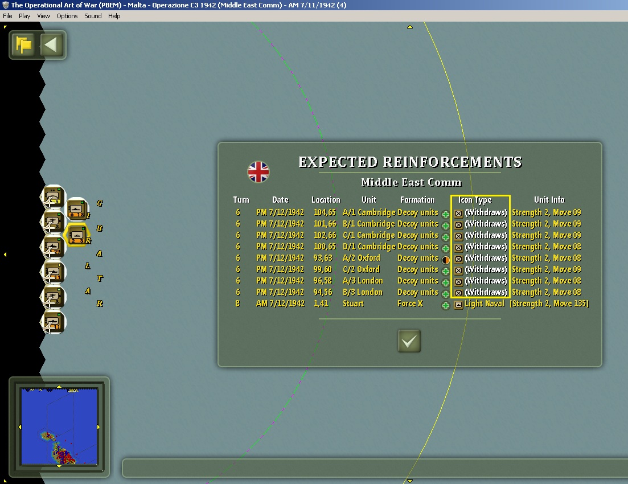Click Light Naval icon in Stuart row

coord(458,305)
